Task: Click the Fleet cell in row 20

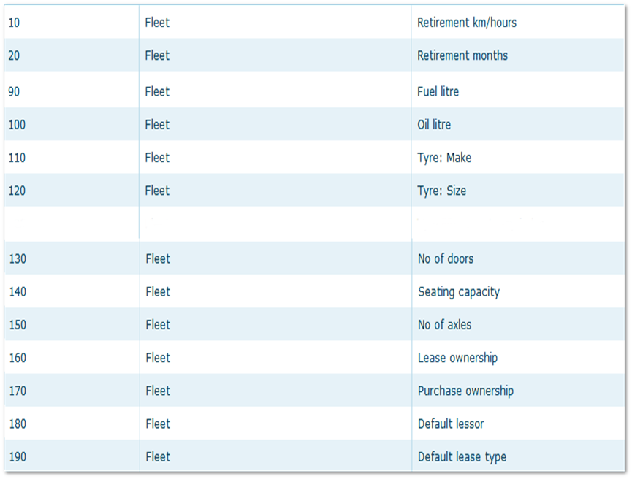Action: [x=157, y=55]
